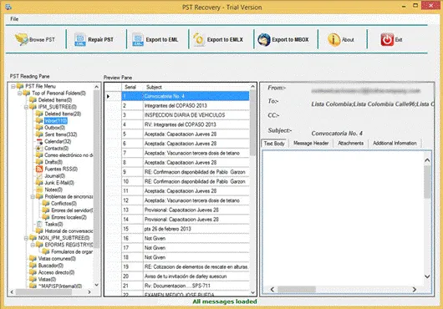
Task: Click the Browse PST toolbar icon
Action: coord(22,39)
